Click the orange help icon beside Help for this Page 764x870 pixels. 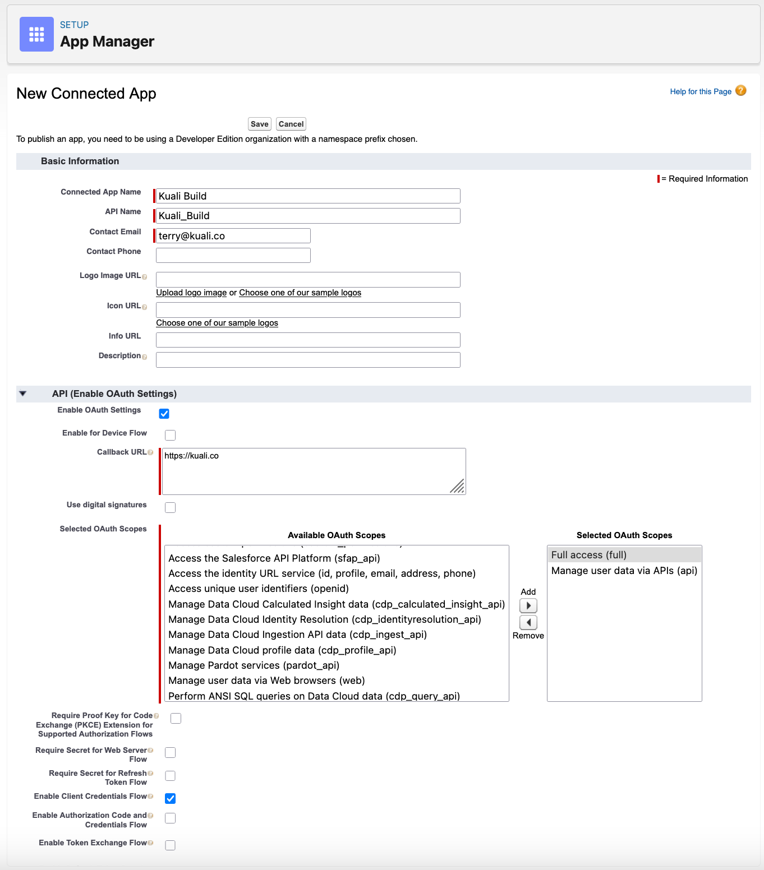740,90
